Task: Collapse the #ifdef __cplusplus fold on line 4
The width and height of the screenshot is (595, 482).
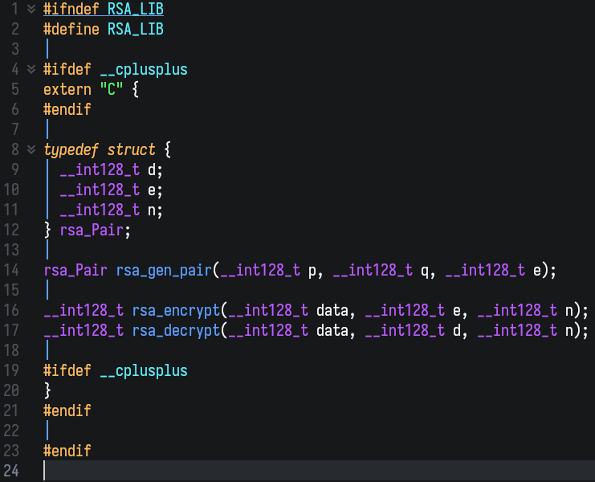Action: point(31,69)
